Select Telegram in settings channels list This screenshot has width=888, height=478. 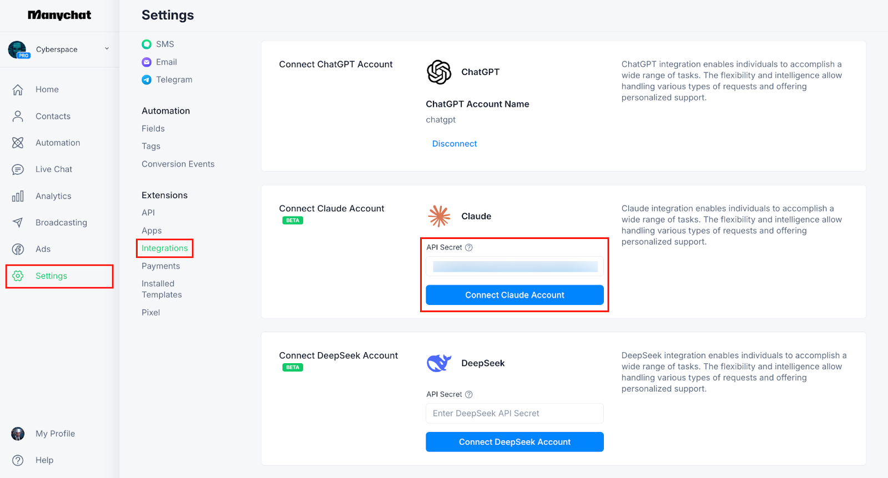(174, 79)
